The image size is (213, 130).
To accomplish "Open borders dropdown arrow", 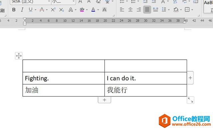I will [192, 10].
